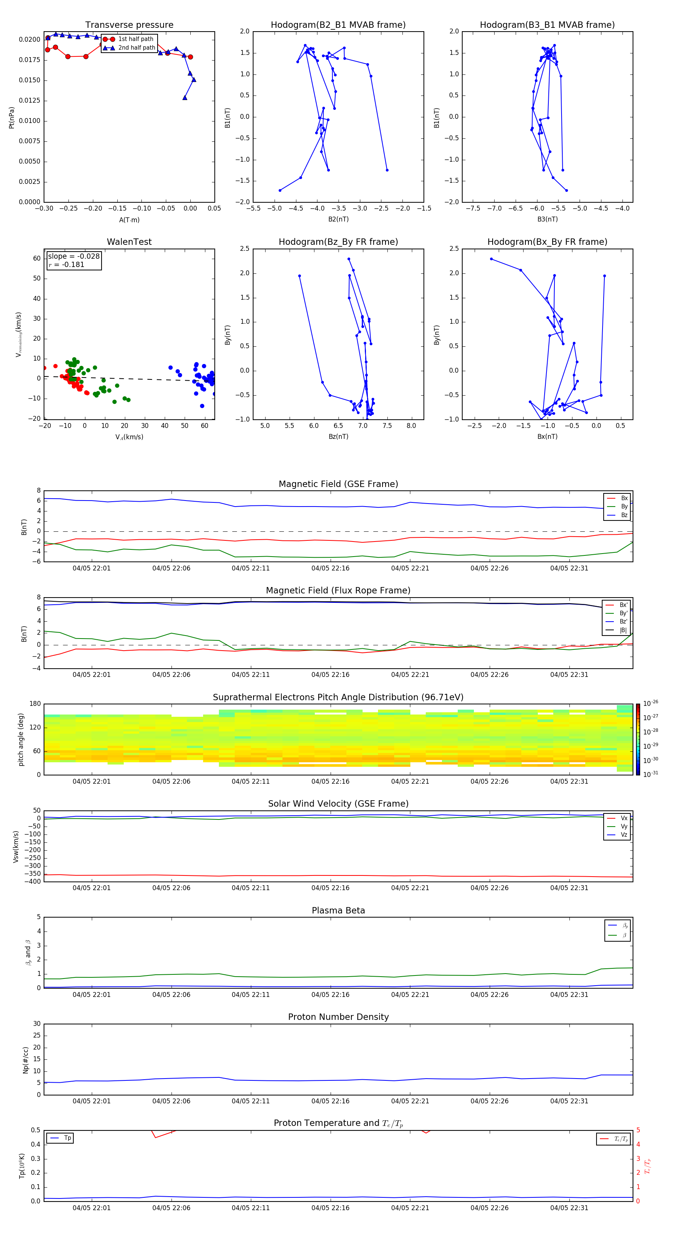Click the 'Solar Wind Velocity (GSE Frame)' title
This screenshot has height=1241, width=677.
pyautogui.click(x=338, y=804)
